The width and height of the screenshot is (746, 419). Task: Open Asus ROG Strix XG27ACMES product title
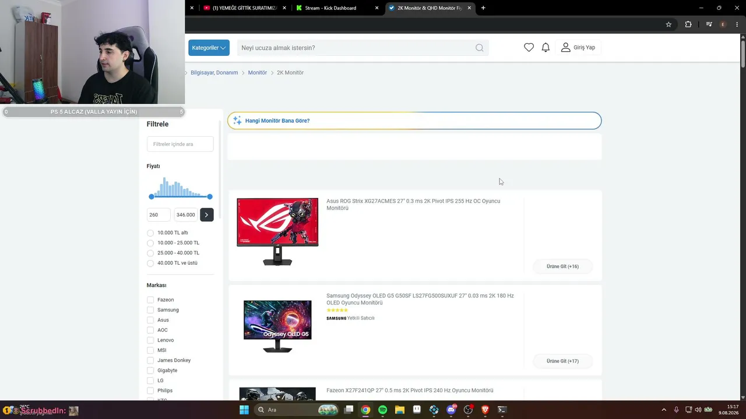click(413, 205)
